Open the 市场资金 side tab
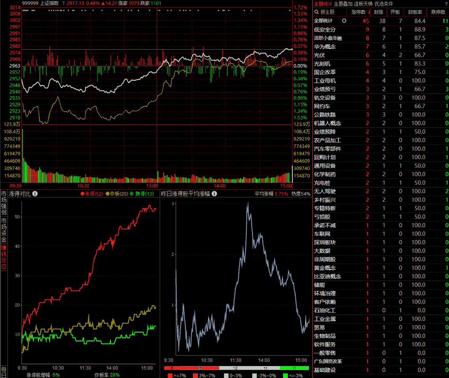Viewport: 449px width, 378px height. [x=4, y=230]
